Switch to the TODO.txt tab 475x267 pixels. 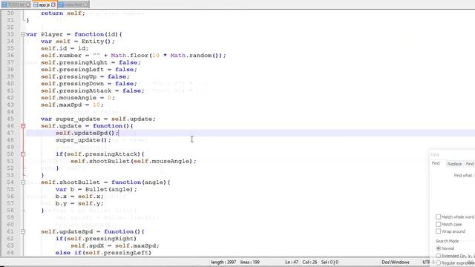click(x=16, y=5)
